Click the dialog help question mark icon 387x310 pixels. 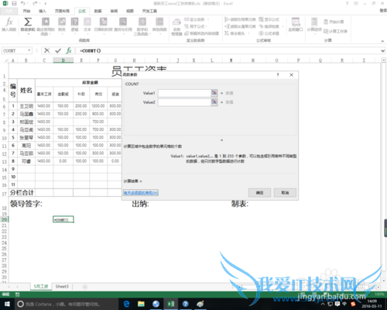click(278, 74)
